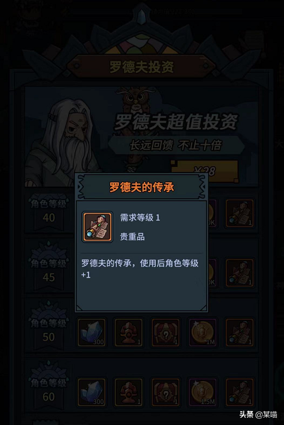284x425 pixels.
Task: Tap the Rudolf's Legacy item icon in popup
Action: [98, 227]
